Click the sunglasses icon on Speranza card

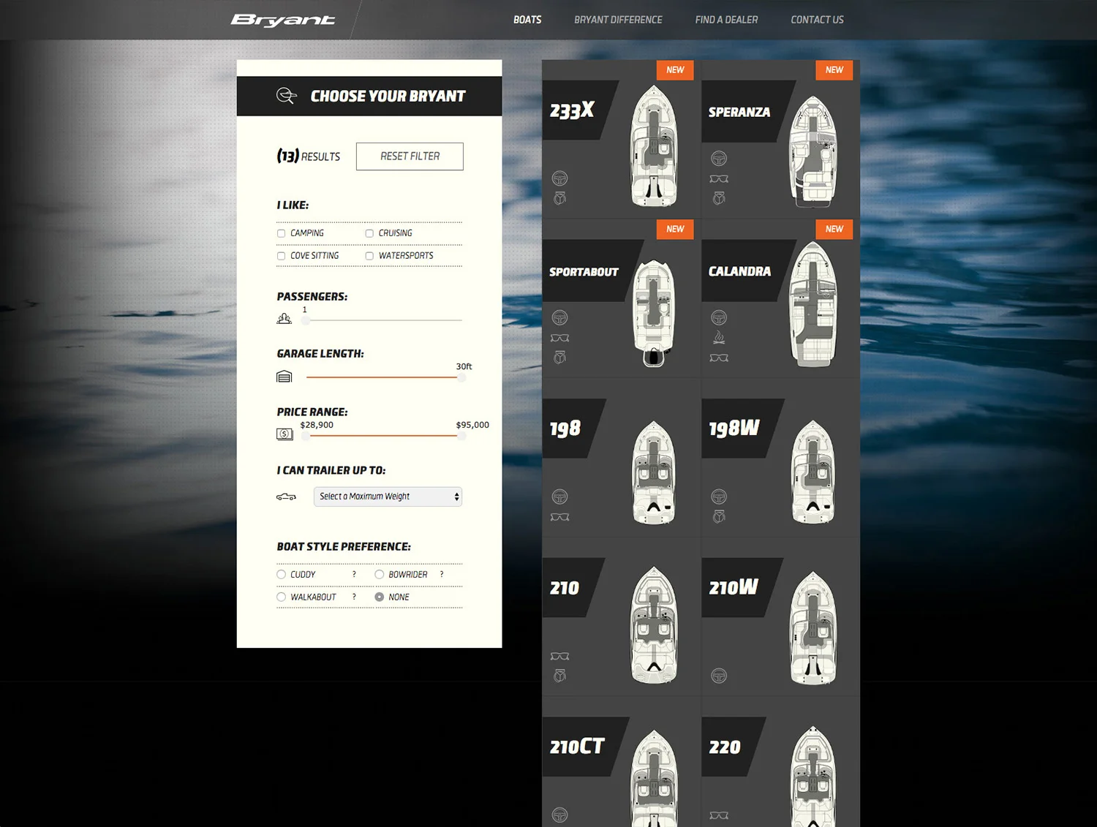point(719,178)
